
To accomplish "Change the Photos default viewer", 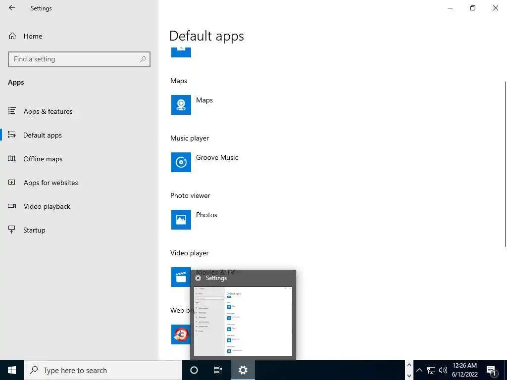I will pos(206,215).
